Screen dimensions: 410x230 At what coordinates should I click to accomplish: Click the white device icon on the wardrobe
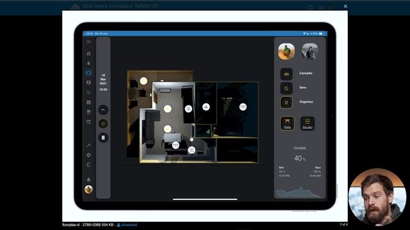point(188,109)
